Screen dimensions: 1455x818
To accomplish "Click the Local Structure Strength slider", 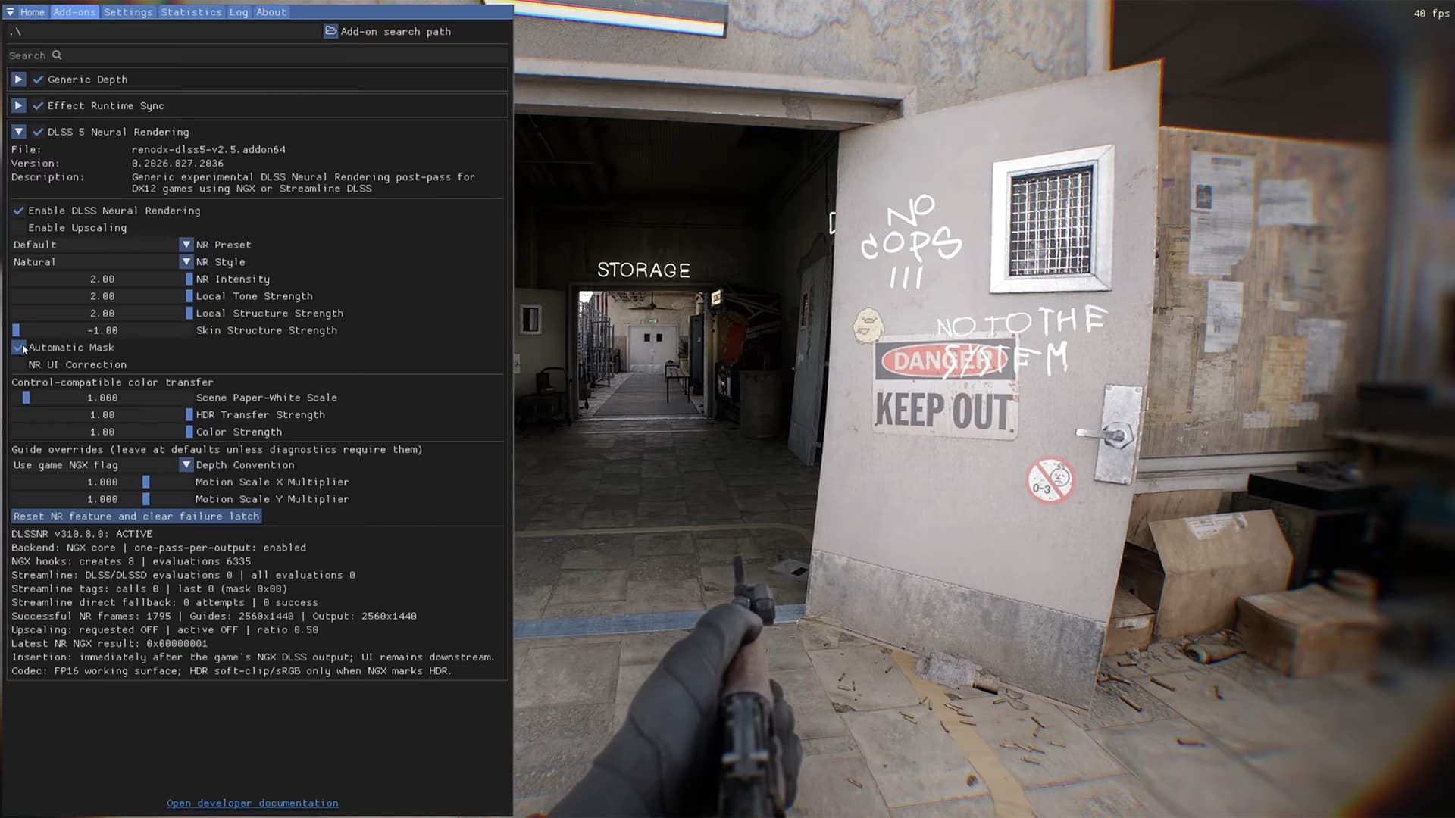I will 102,314.
